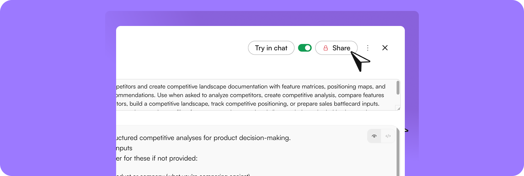Click the purple backdrop outside the dialog

coord(51,85)
